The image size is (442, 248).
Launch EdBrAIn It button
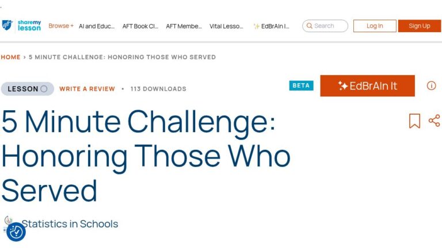pos(367,86)
